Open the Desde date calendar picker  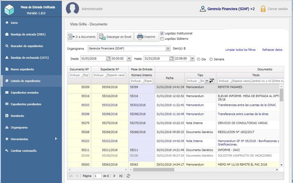click(x=108, y=59)
